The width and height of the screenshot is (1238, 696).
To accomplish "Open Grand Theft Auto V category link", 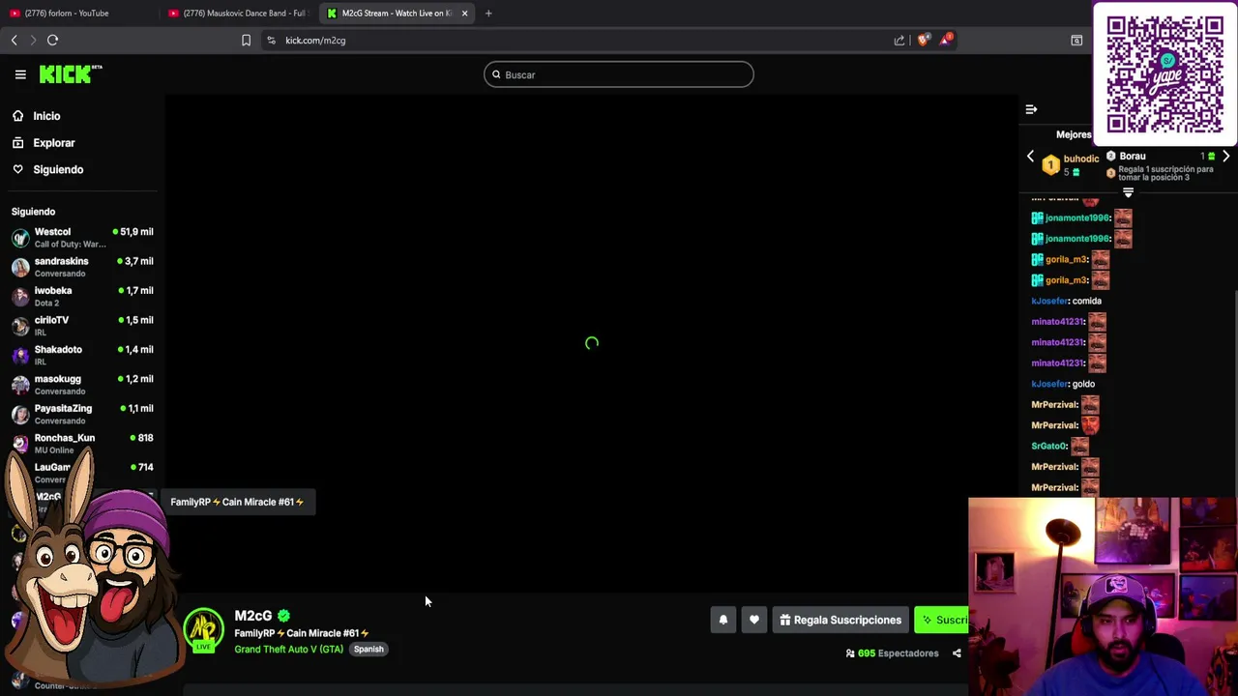I will (288, 650).
